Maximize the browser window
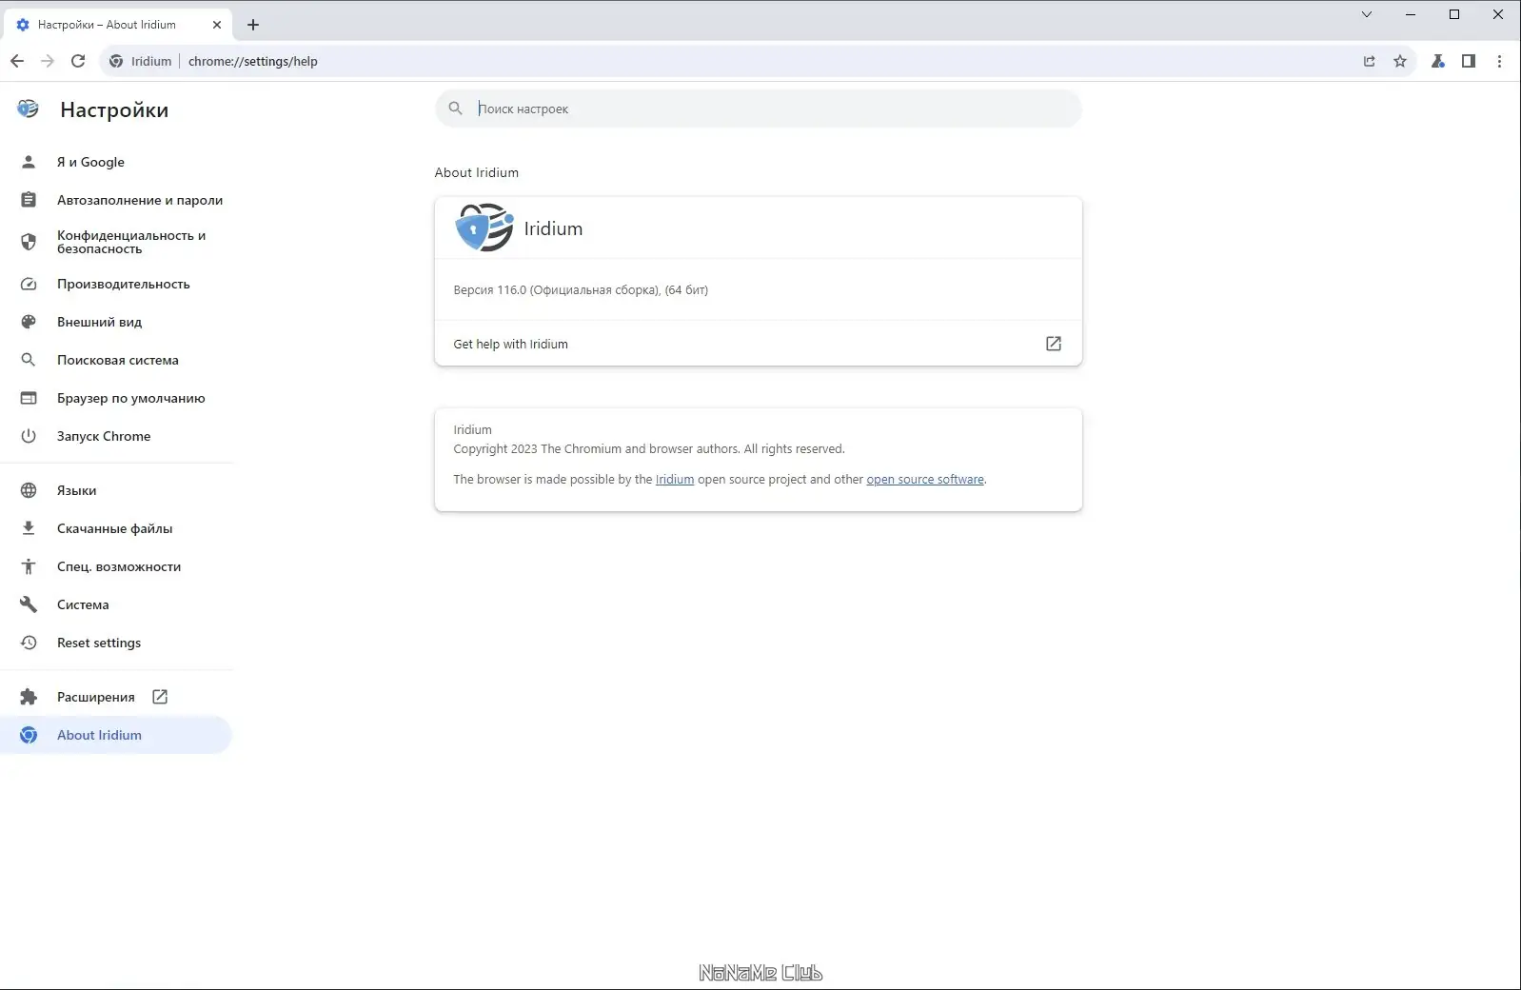 coord(1454,14)
